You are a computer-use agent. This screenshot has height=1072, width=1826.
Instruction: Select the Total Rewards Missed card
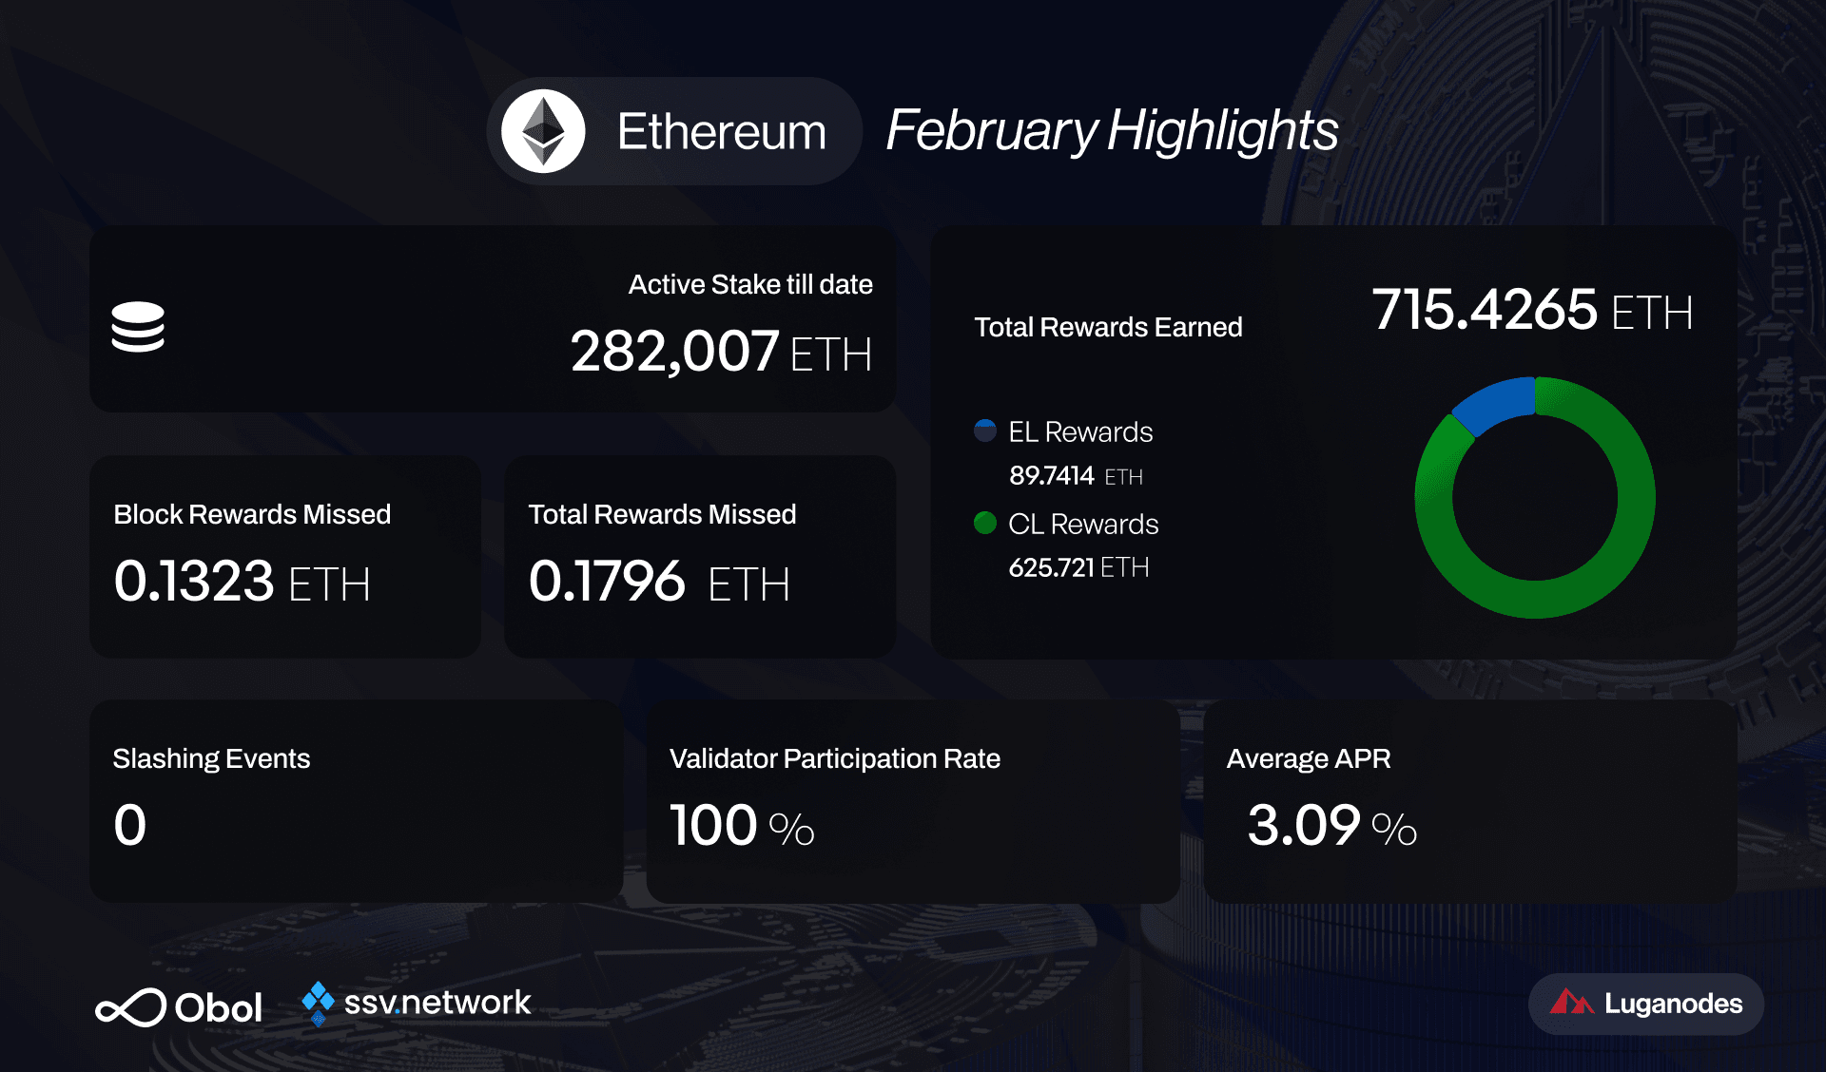[700, 556]
